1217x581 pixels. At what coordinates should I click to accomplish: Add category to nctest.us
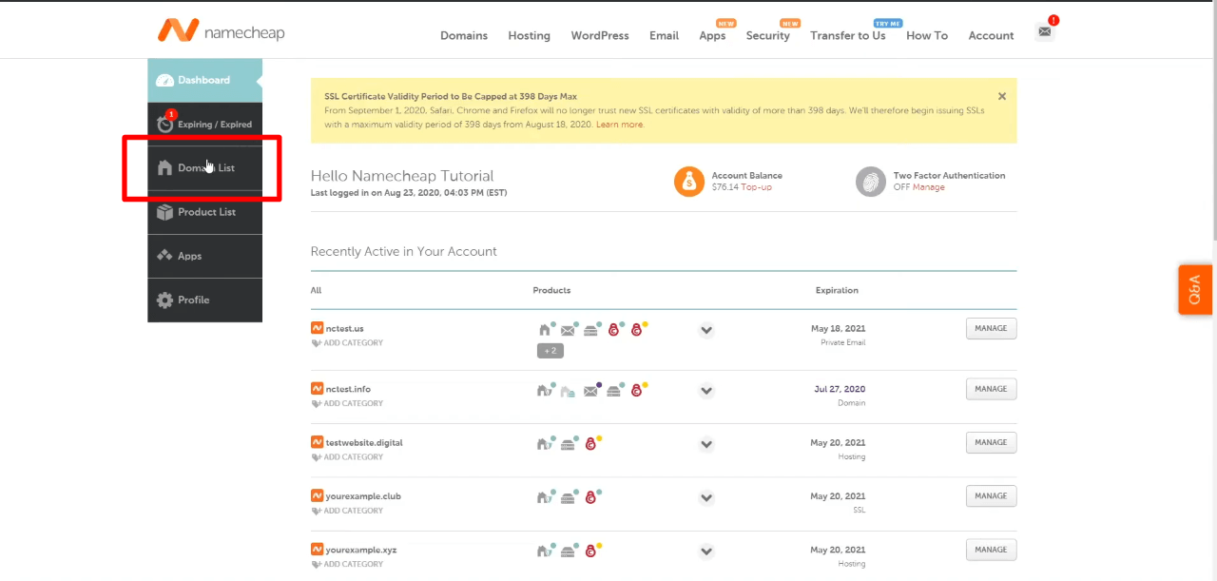click(x=347, y=343)
